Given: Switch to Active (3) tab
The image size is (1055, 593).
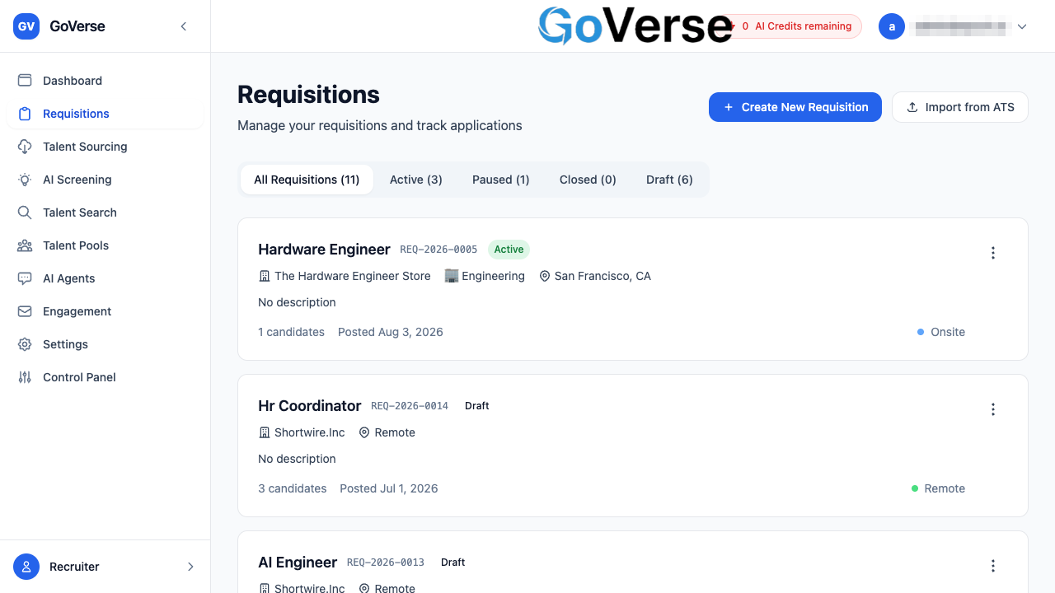Looking at the screenshot, I should (x=416, y=180).
